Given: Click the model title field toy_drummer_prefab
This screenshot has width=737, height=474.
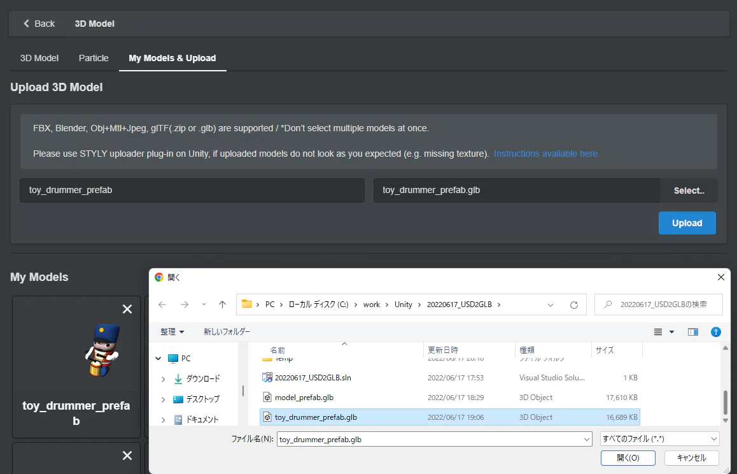Looking at the screenshot, I should pyautogui.click(x=192, y=190).
